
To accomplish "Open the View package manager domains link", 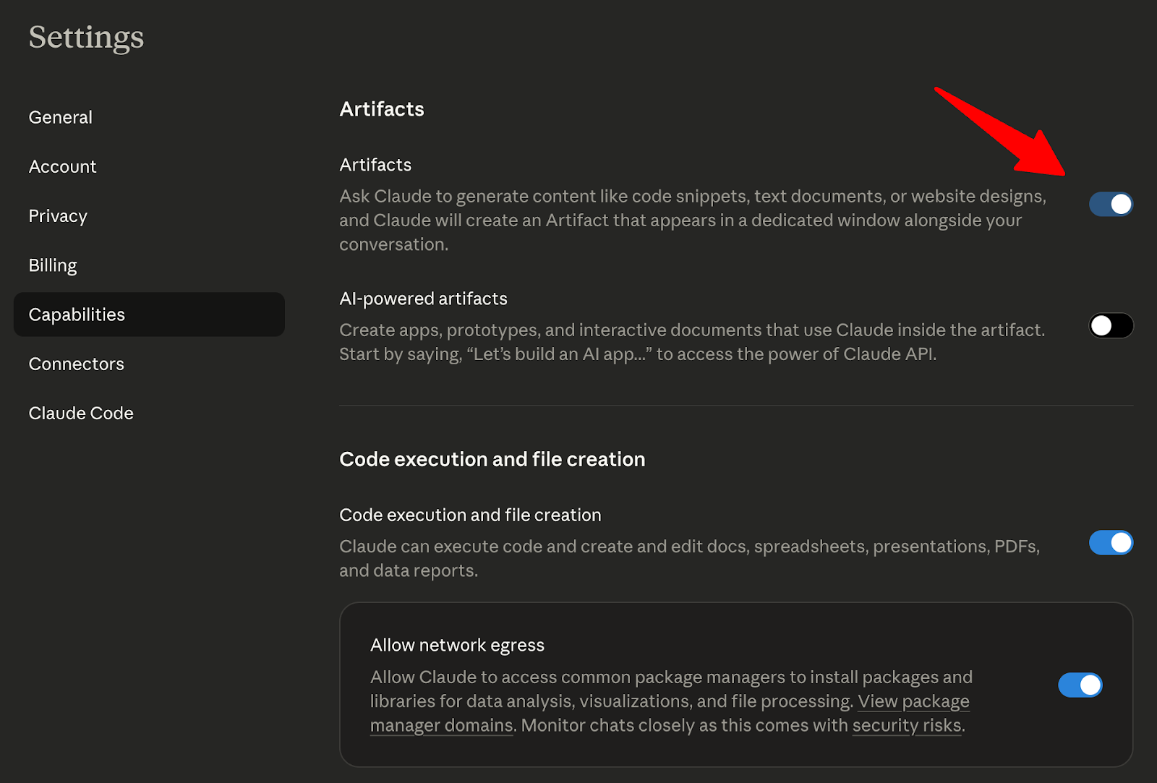I will (913, 701).
